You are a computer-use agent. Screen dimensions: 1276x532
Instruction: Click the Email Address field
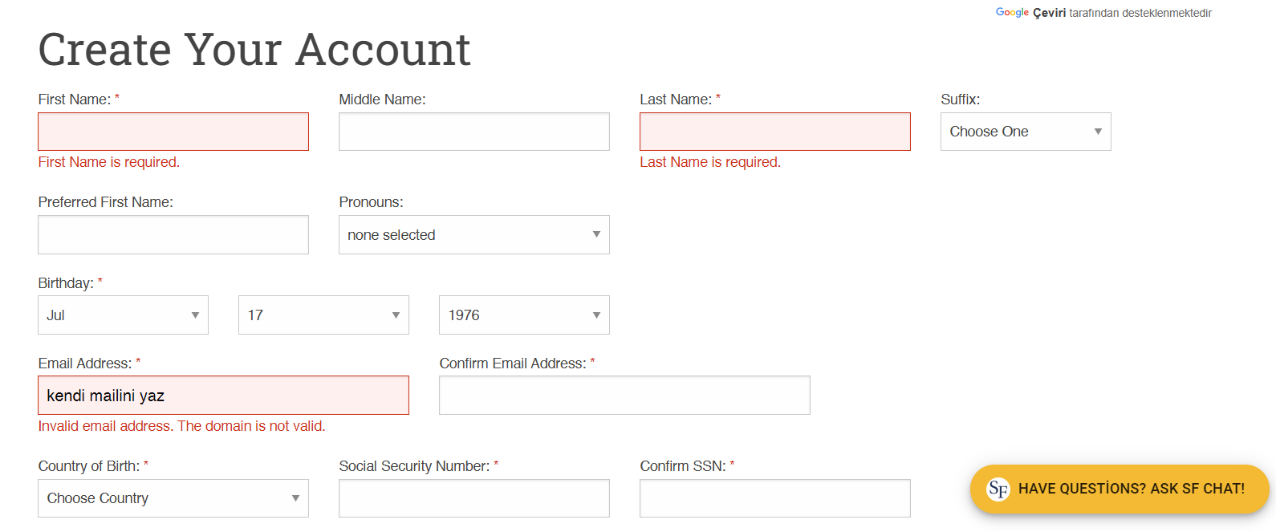[x=223, y=396]
